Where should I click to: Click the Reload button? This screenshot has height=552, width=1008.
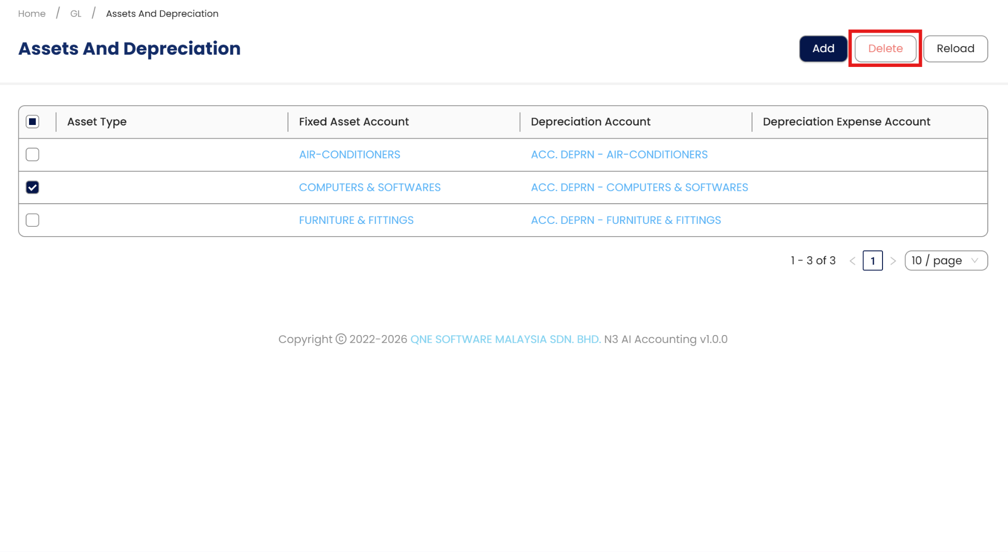955,49
